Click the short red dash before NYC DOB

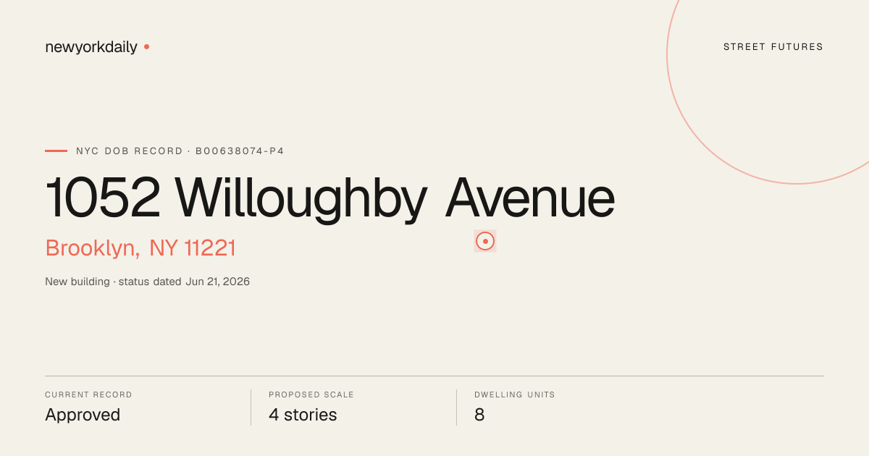tap(56, 151)
